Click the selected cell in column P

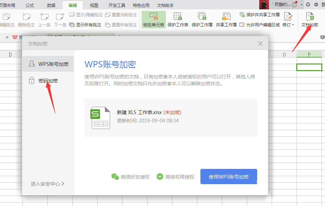(x=309, y=67)
